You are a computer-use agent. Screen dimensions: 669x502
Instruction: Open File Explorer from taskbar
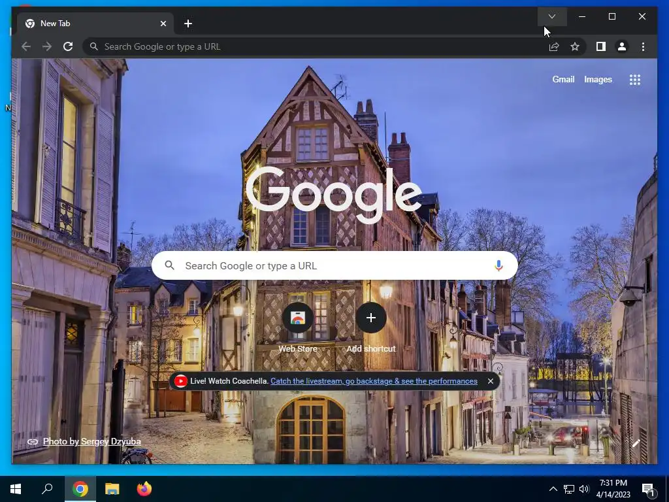click(x=112, y=489)
